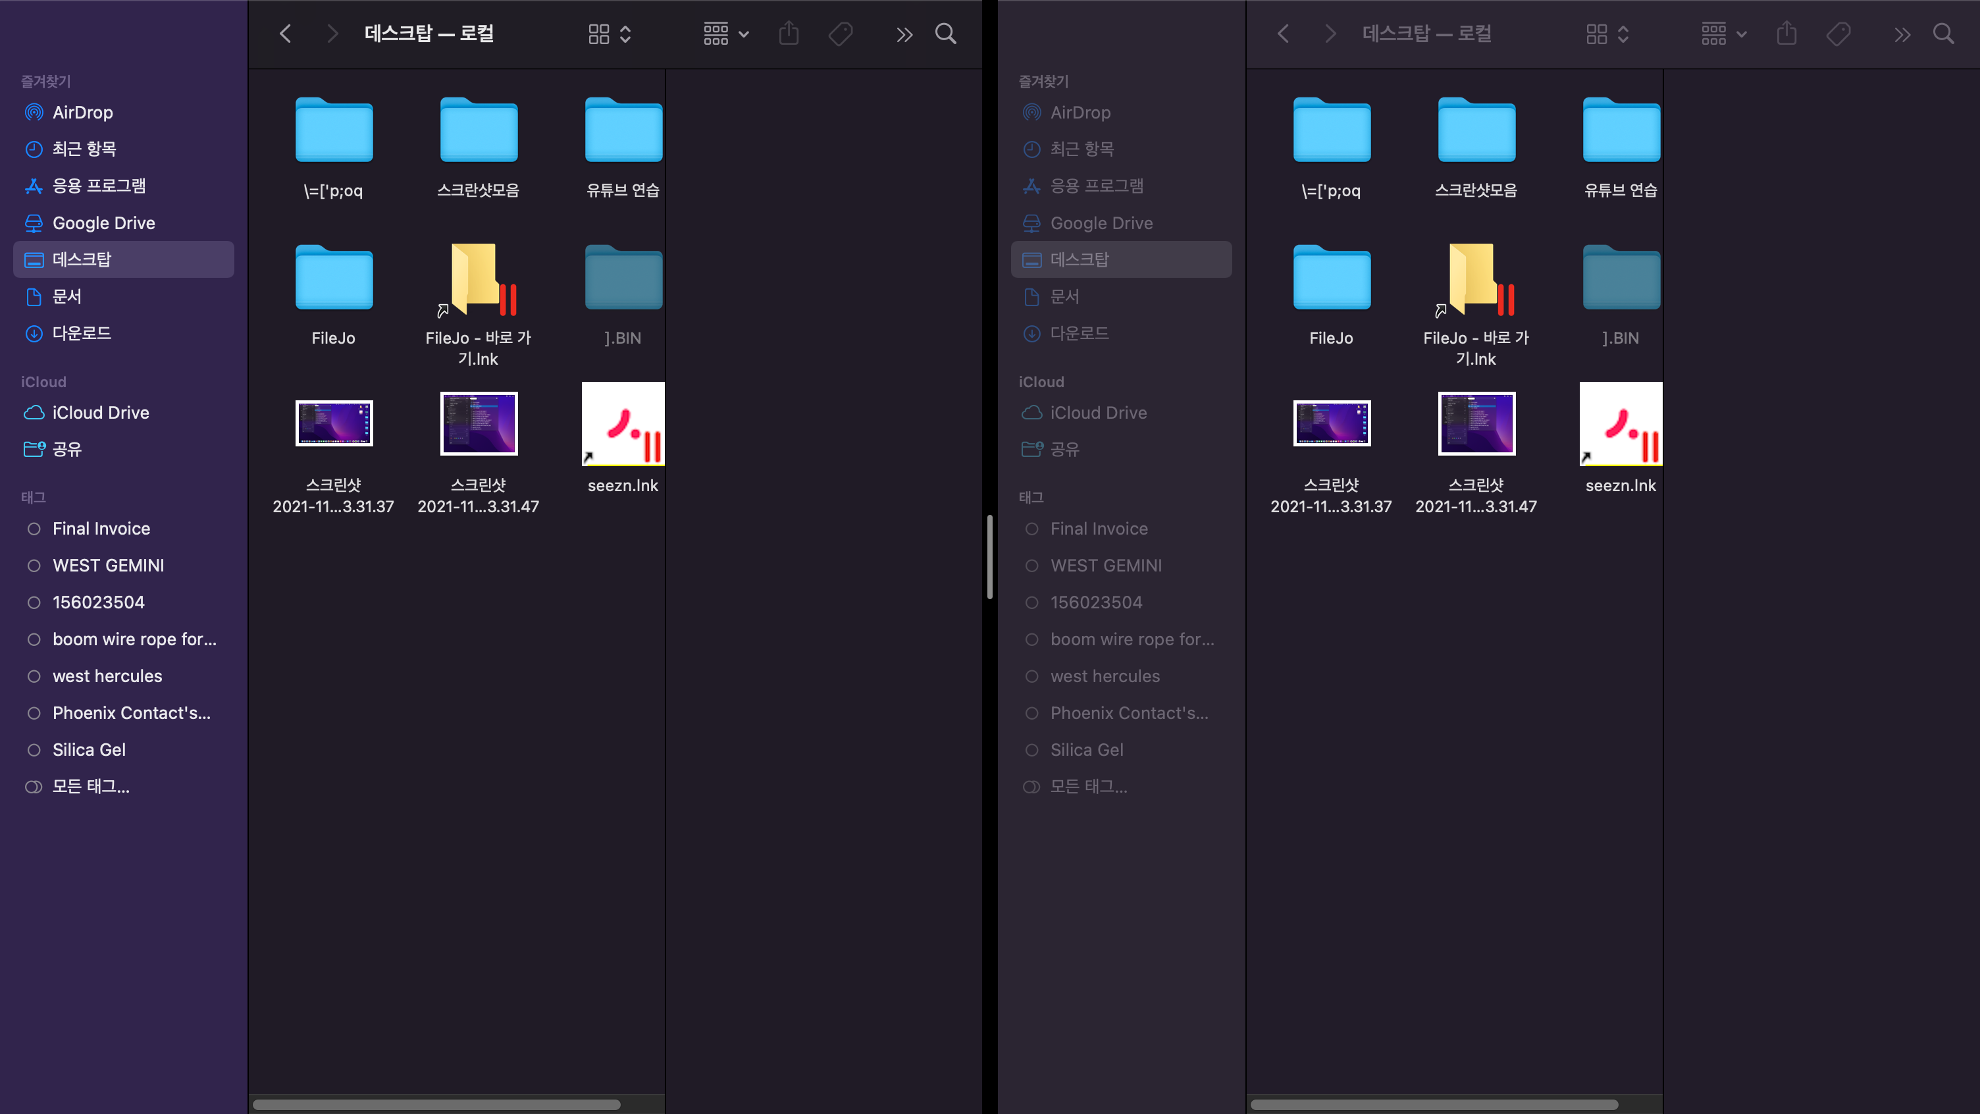This screenshot has width=1980, height=1114.
Task: Open the group-by dropdown in the left toolbar
Action: [725, 34]
